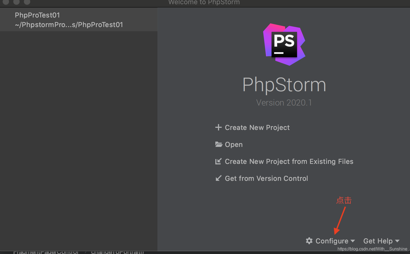
Task: Choose Open to browse for a project
Action: 234,144
